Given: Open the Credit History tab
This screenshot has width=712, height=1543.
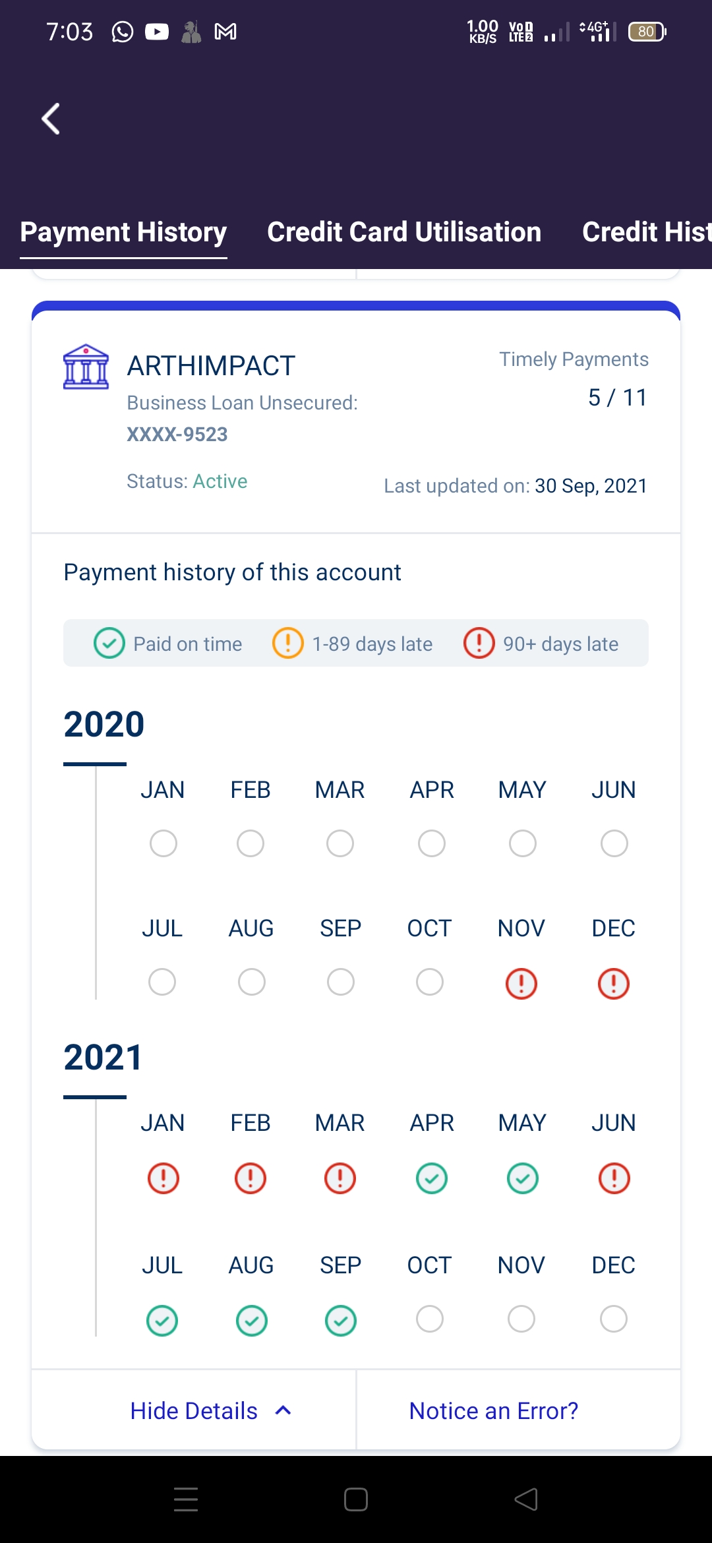Looking at the screenshot, I should pyautogui.click(x=646, y=232).
